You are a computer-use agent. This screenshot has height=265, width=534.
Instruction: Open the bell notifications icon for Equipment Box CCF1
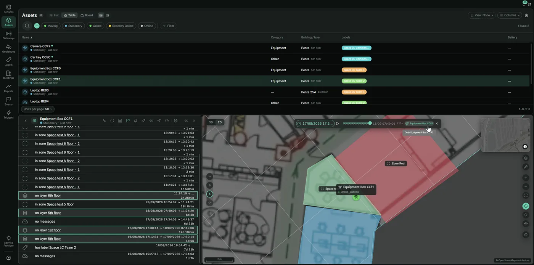coord(135,120)
